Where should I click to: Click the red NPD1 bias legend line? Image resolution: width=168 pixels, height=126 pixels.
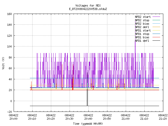[156, 37]
